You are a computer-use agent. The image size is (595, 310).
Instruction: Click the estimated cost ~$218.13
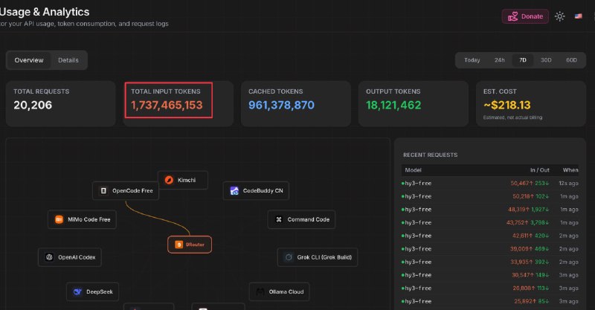tap(507, 105)
